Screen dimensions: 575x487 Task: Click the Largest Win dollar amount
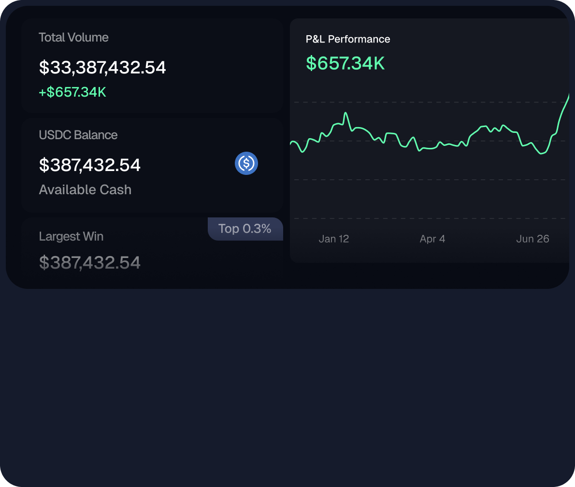[90, 263]
